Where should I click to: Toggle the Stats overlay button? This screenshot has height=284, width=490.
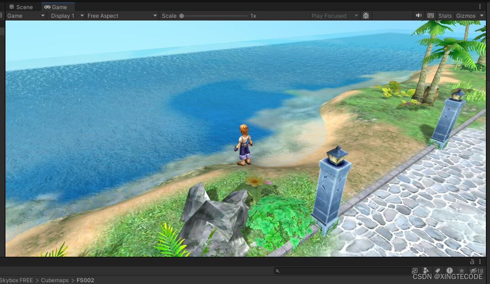tap(445, 15)
